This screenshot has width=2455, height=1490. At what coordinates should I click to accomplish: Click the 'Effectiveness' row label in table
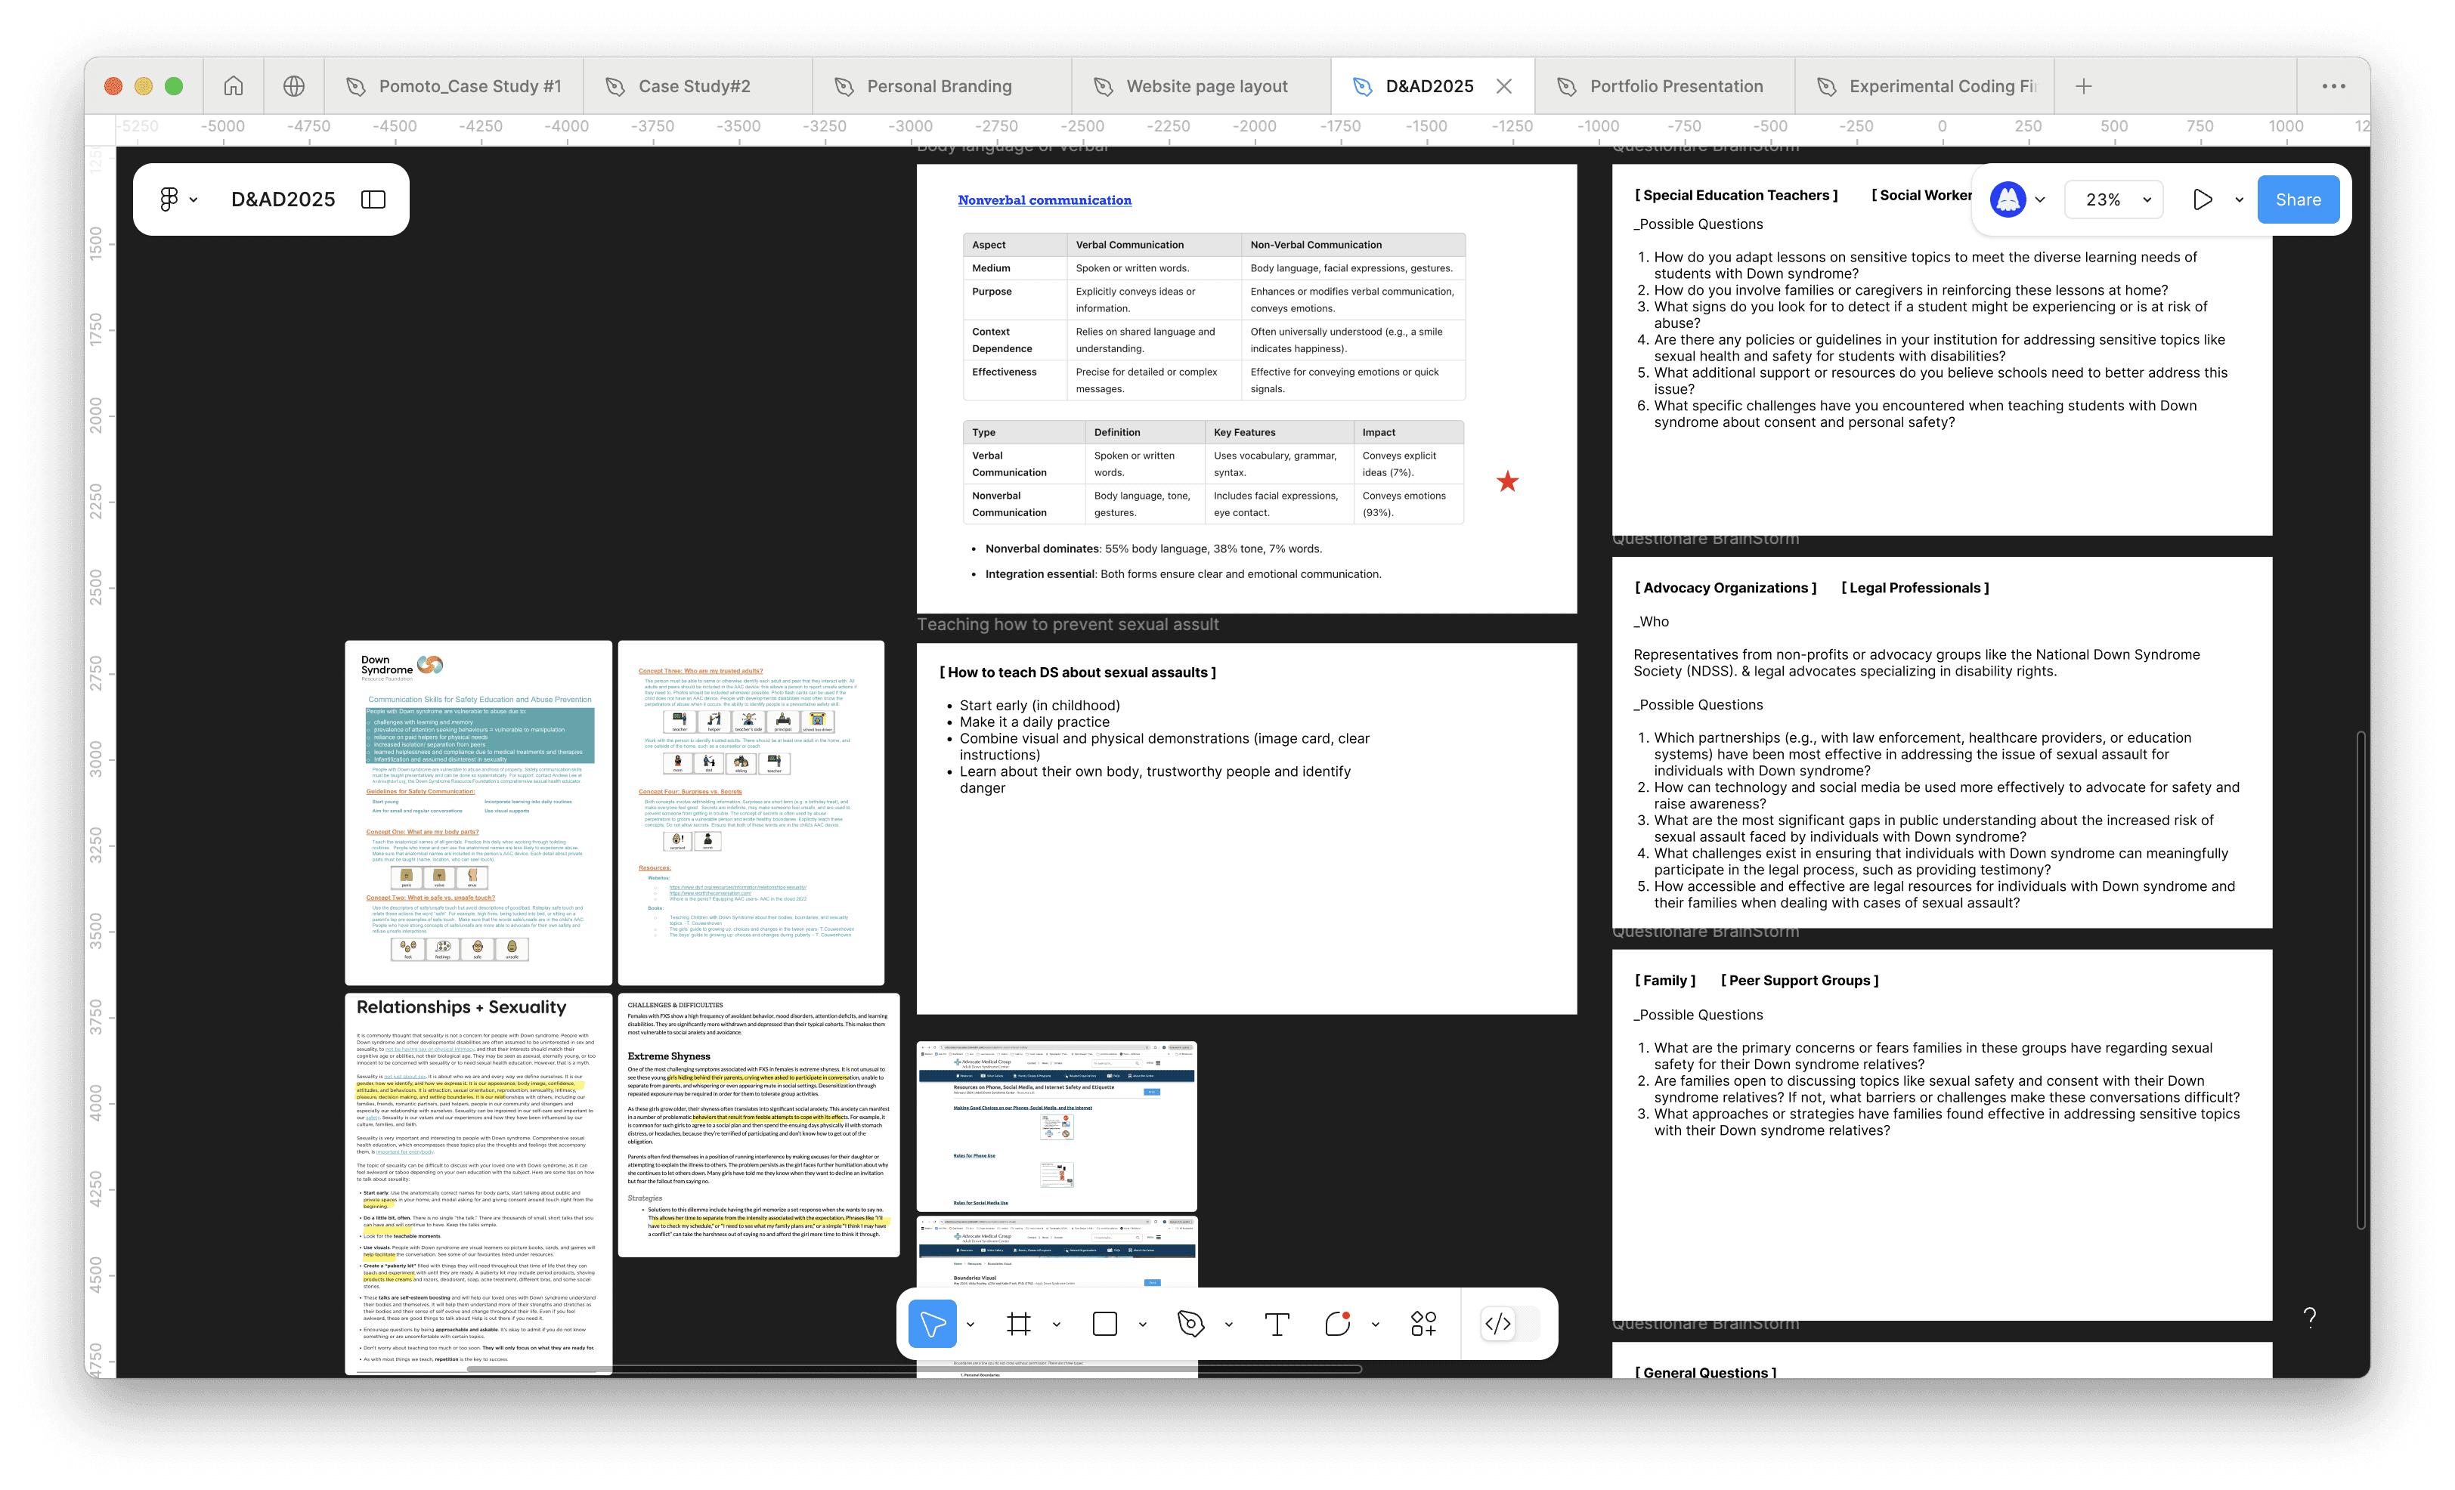[x=1003, y=372]
